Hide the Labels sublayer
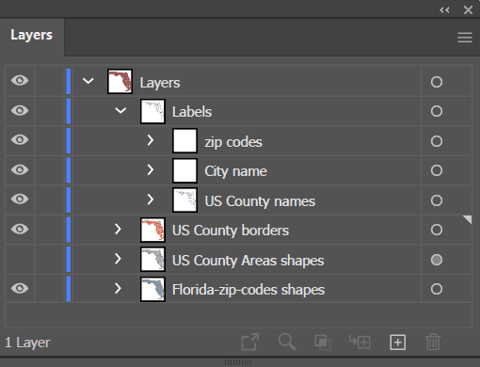The height and width of the screenshot is (367, 480). (20, 110)
